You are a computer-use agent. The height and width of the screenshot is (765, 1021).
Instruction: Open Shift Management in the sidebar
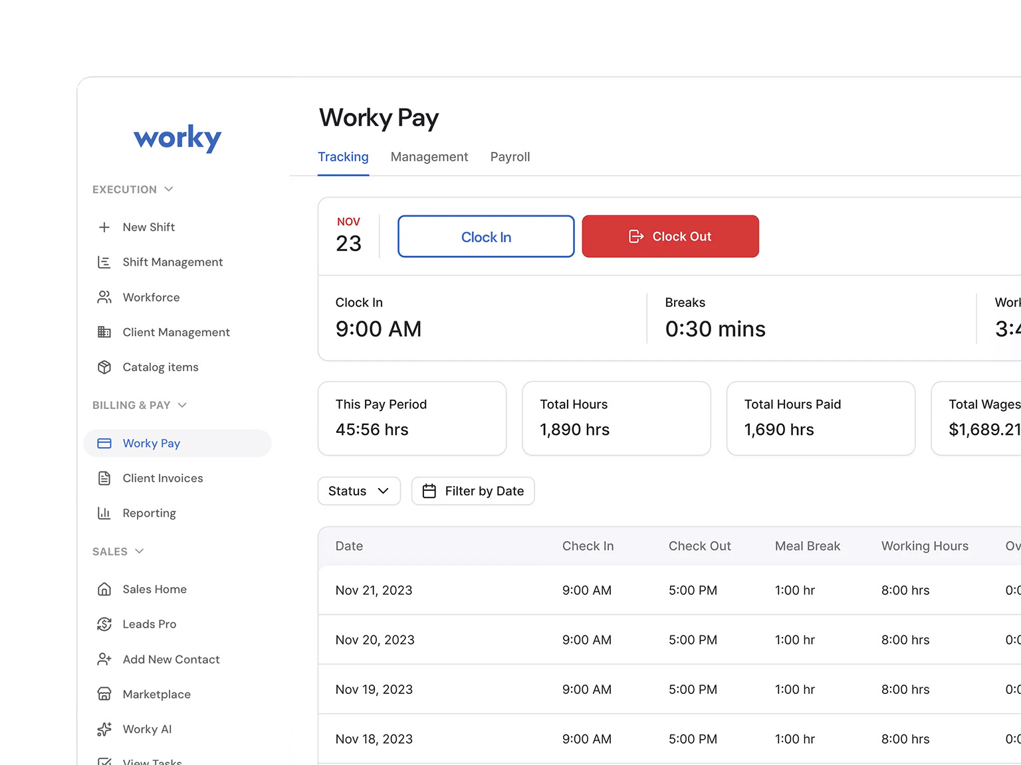[173, 262]
